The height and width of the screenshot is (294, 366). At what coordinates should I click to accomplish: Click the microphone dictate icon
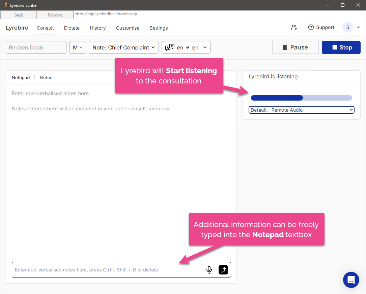(x=209, y=270)
